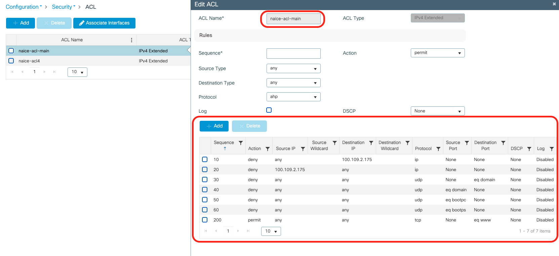559x256 pixels.
Task: Open the DSCP column filter icon
Action: [529, 149]
